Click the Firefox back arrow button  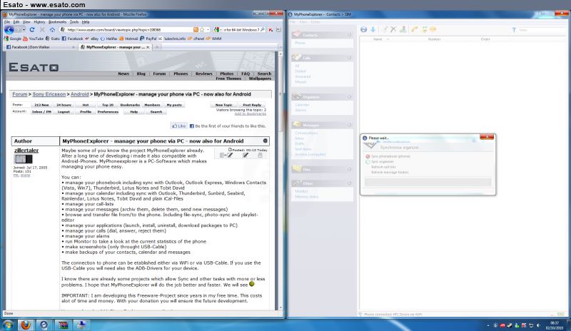click(9, 29)
